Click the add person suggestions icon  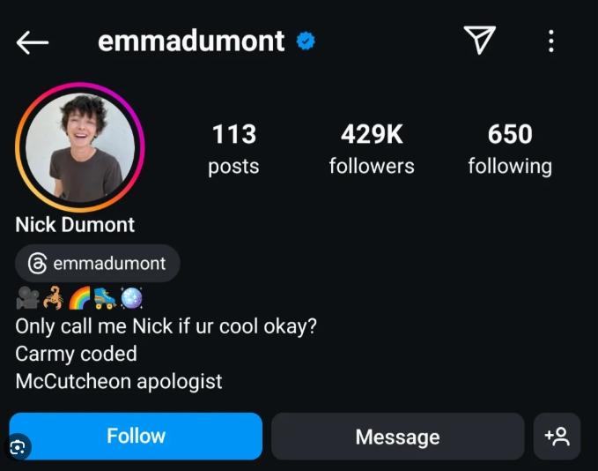(557, 437)
